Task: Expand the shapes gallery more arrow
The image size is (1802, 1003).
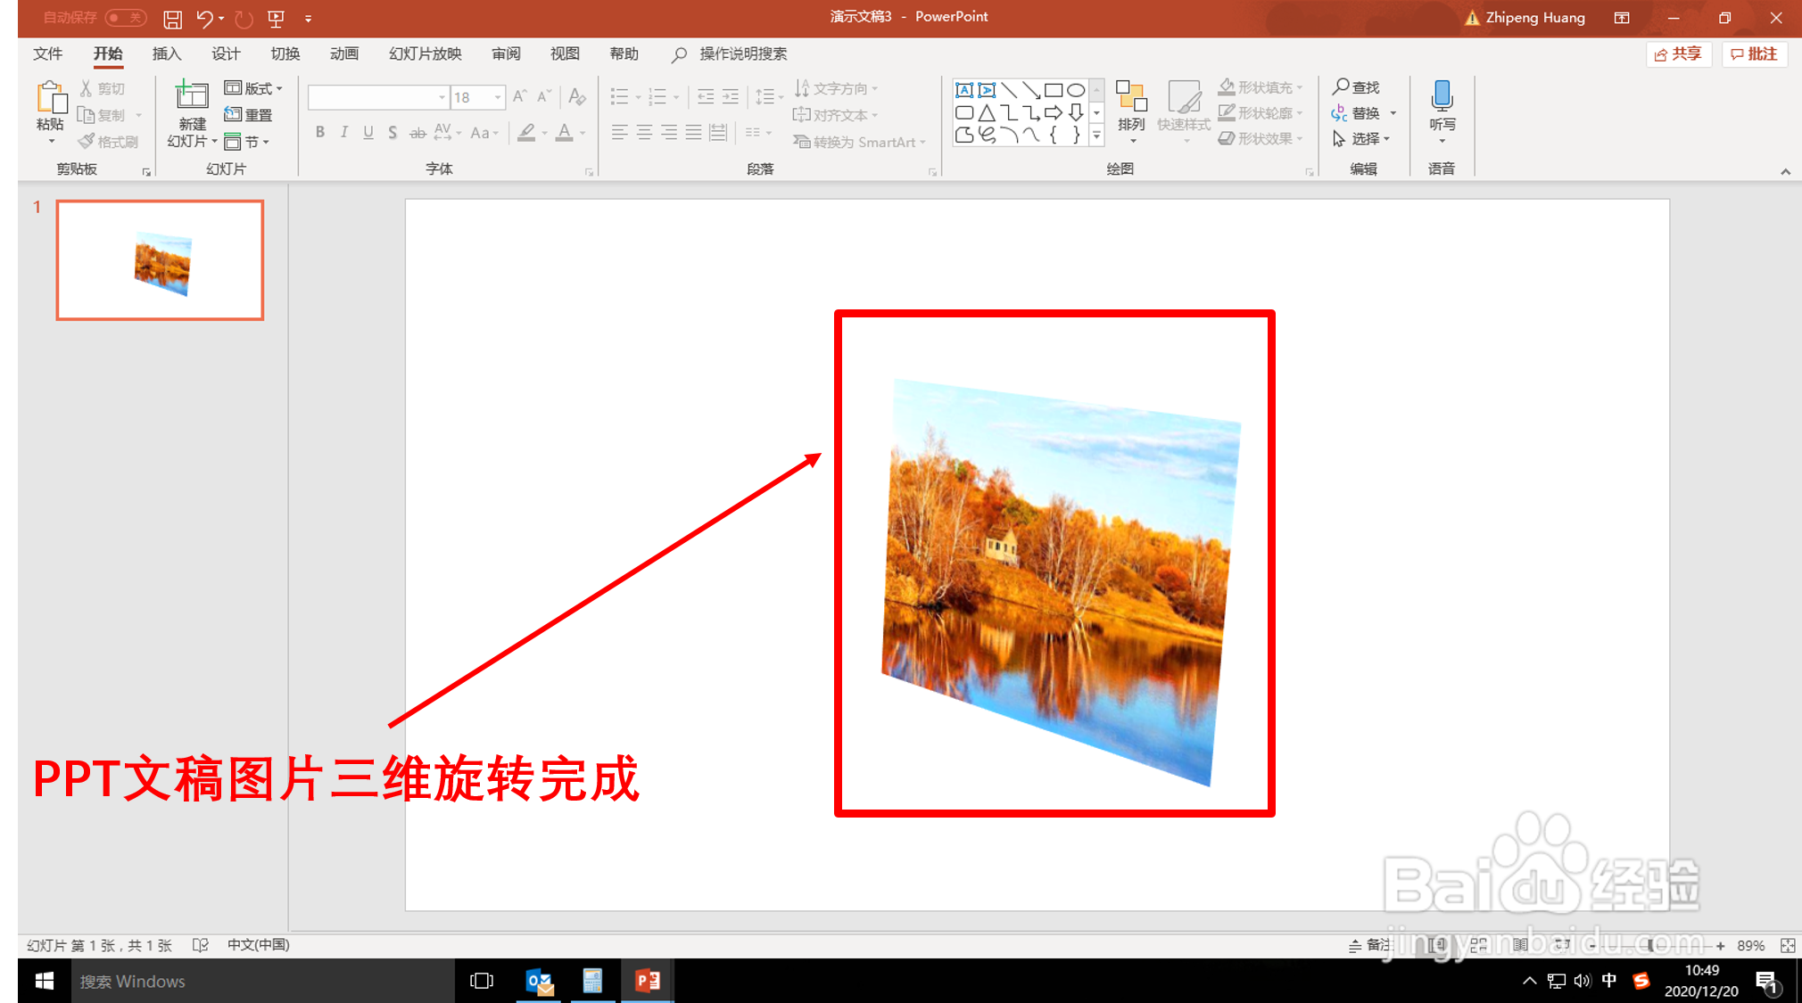Action: pyautogui.click(x=1096, y=136)
